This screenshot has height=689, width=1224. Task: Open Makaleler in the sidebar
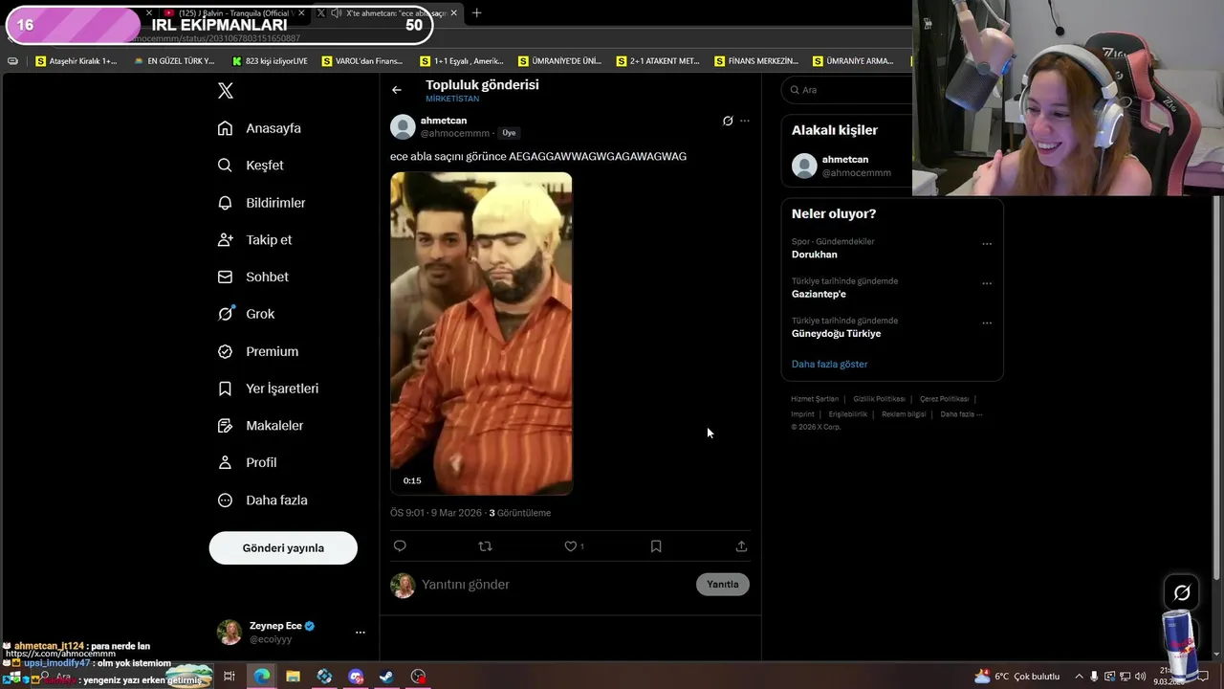point(260,426)
